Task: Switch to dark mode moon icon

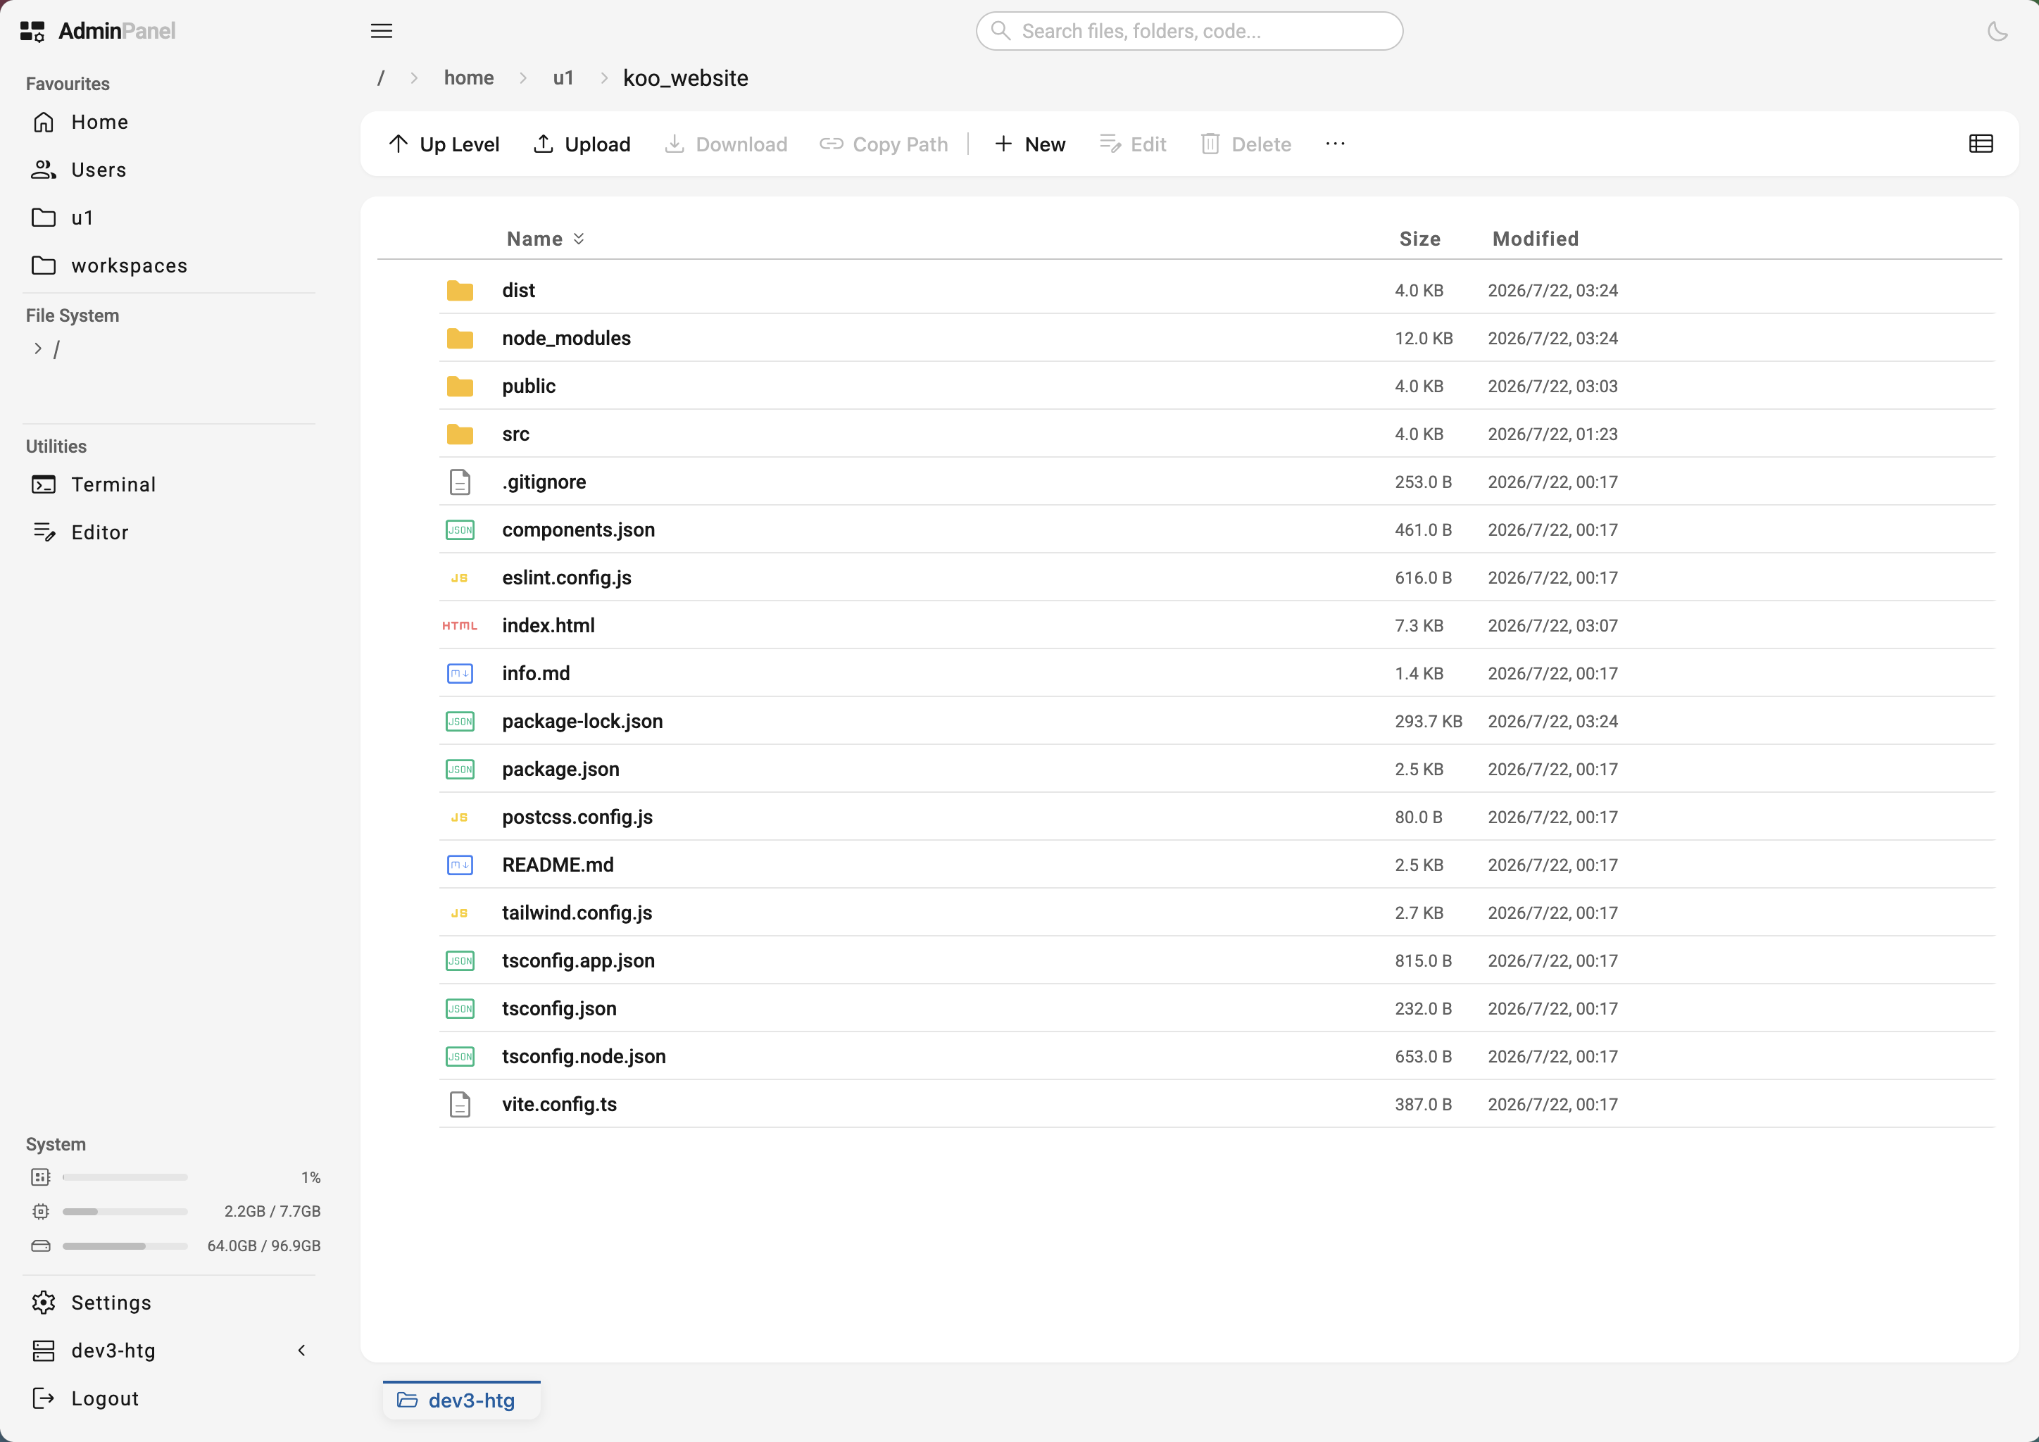Action: (1997, 31)
